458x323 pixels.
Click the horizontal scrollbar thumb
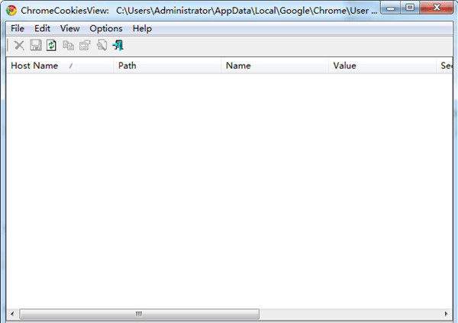point(139,314)
